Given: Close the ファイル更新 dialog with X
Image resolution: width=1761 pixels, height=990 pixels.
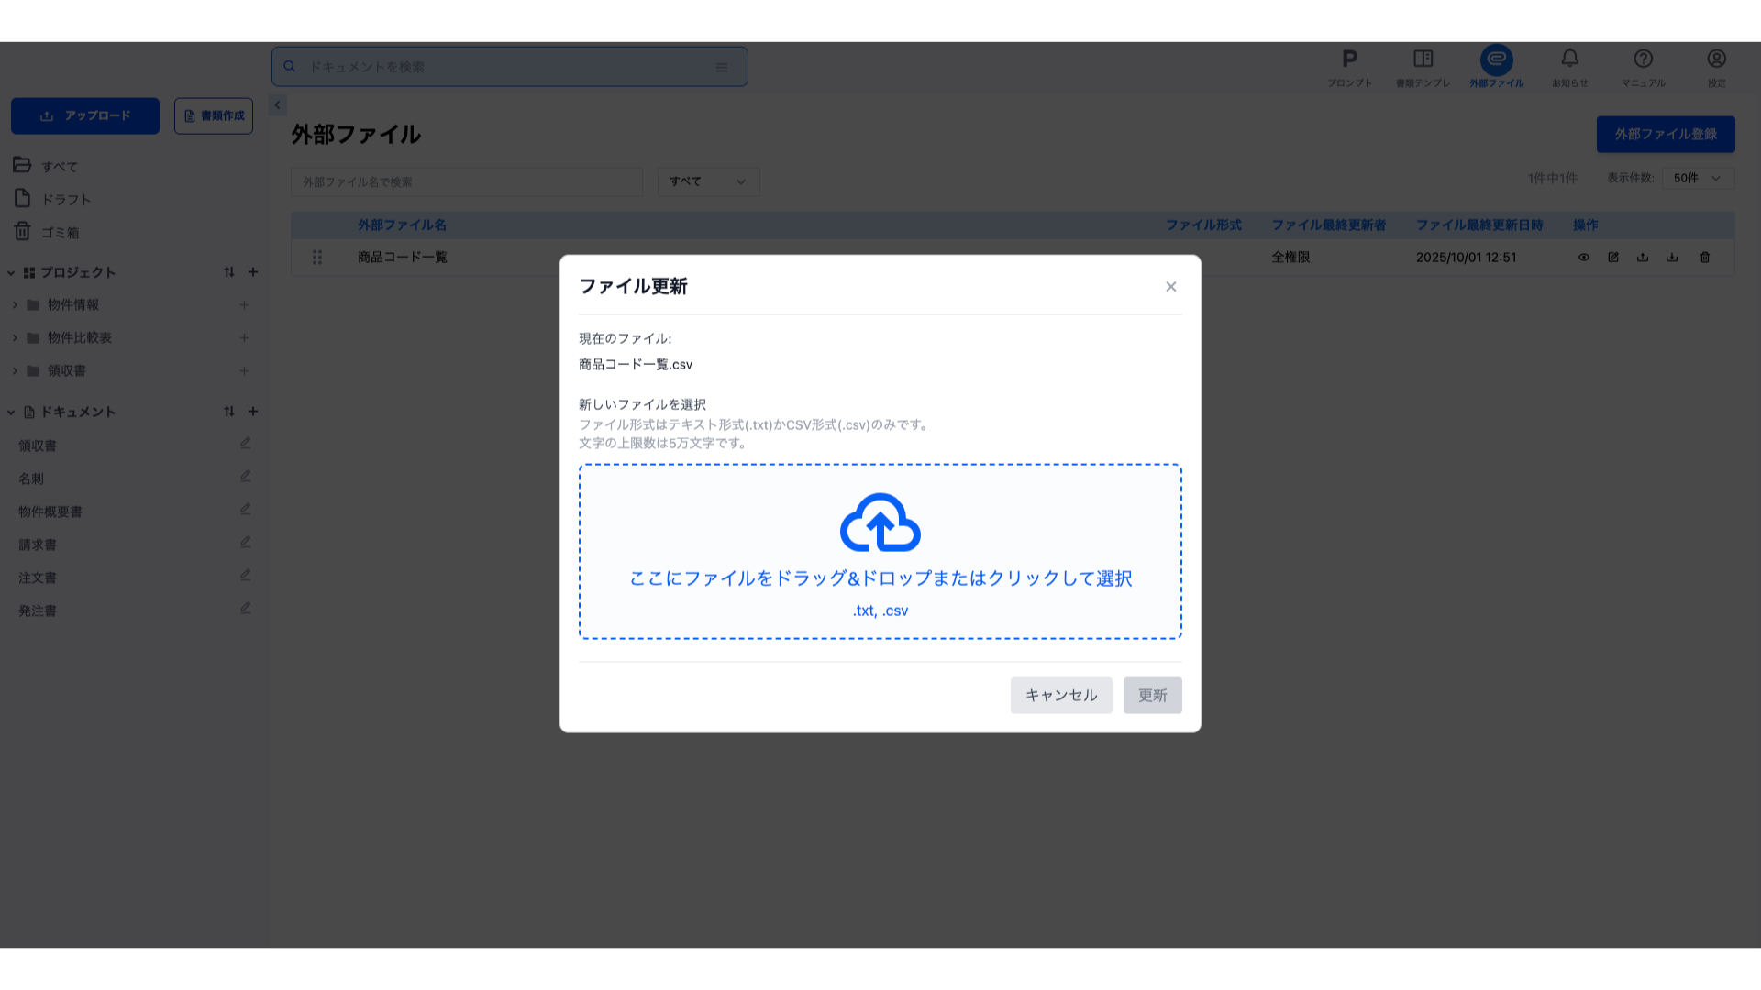Looking at the screenshot, I should [x=1170, y=287].
